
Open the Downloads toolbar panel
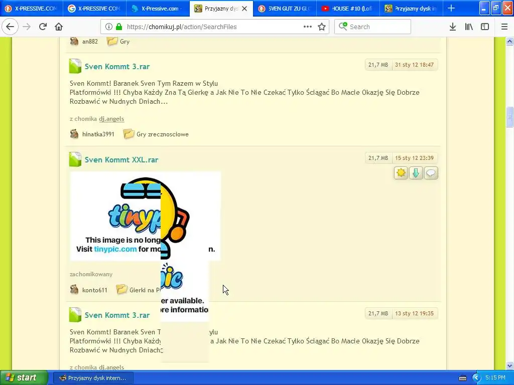pyautogui.click(x=453, y=27)
